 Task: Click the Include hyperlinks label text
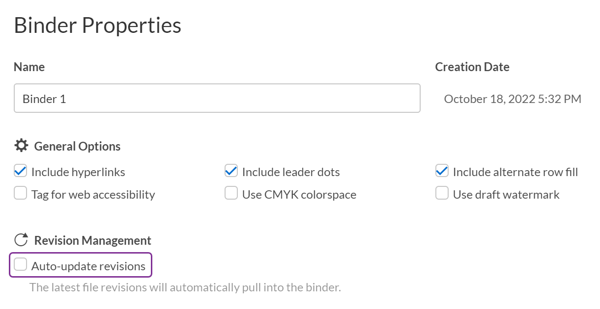(x=78, y=171)
